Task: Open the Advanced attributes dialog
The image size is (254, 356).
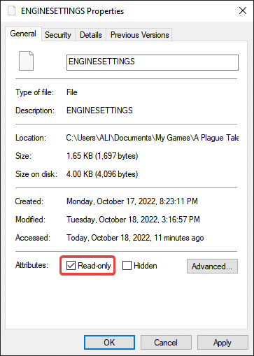Action: (212, 266)
